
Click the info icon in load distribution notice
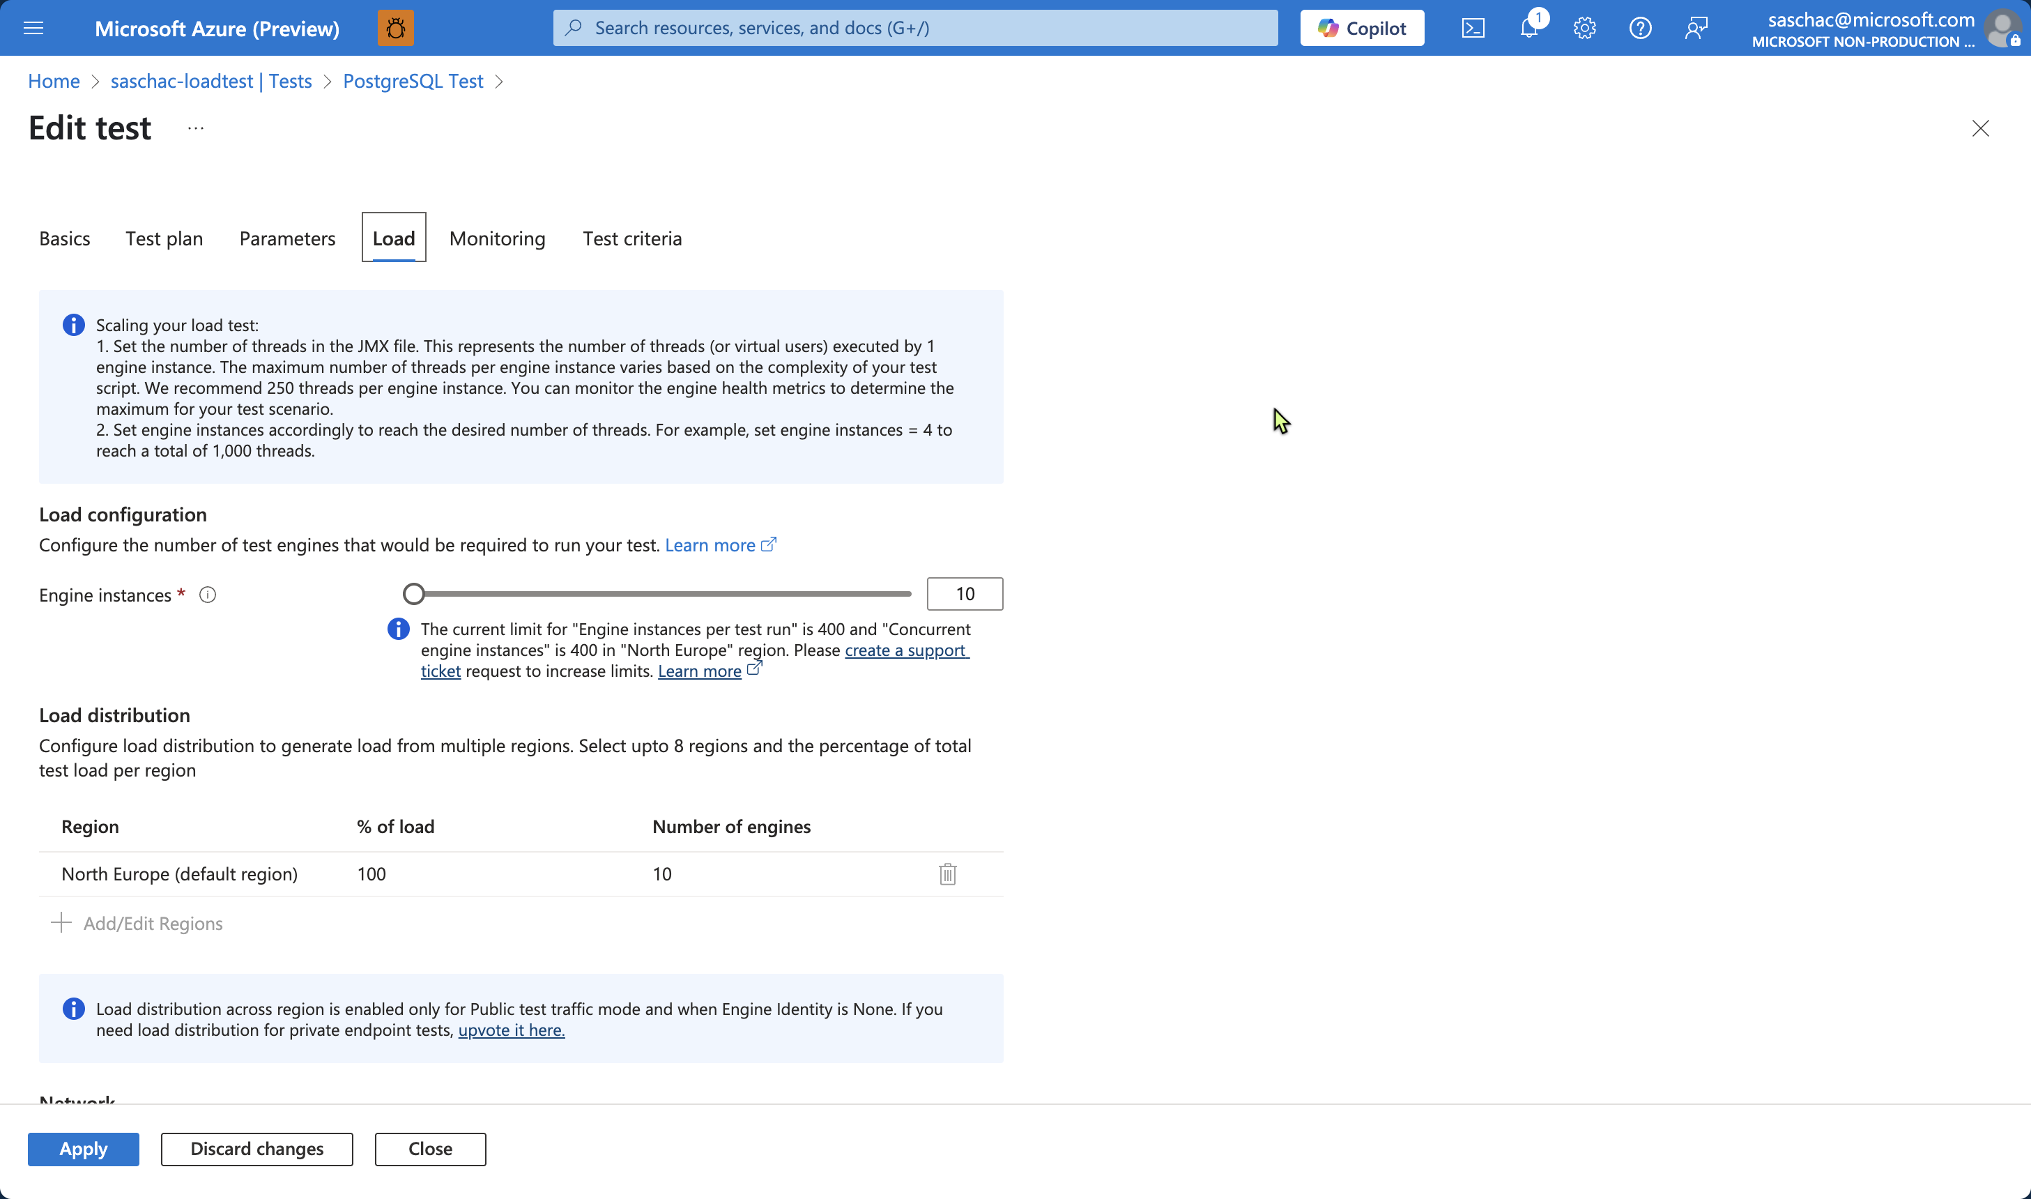[x=73, y=1008]
